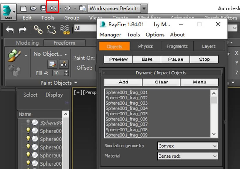
Task: Open quick access toolbar customize arrow
Action: 144,8
